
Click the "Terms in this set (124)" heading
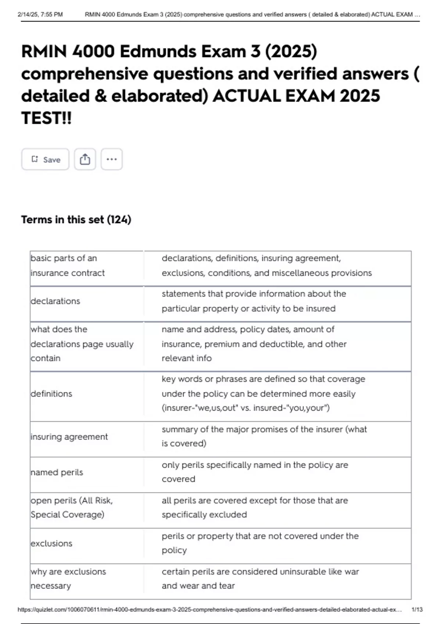pyautogui.click(x=76, y=220)
